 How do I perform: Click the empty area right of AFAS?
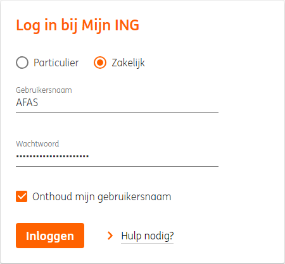tap(128, 103)
